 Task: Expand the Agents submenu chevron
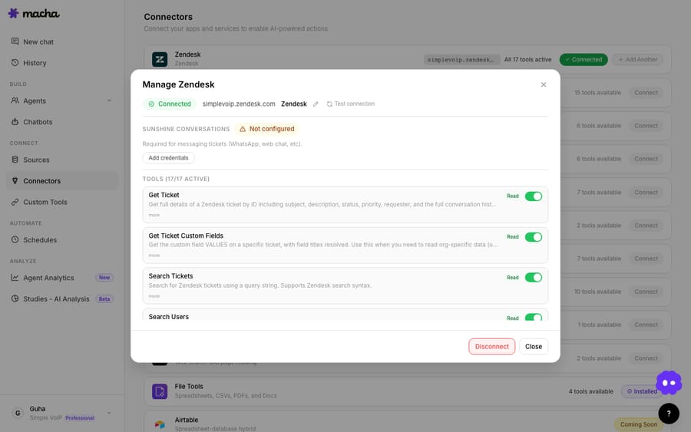pyautogui.click(x=109, y=101)
